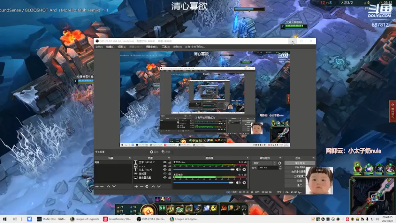Screen dimensions: 396x223
Task: Open desktop audio mixer gear settings
Action: pos(244,182)
